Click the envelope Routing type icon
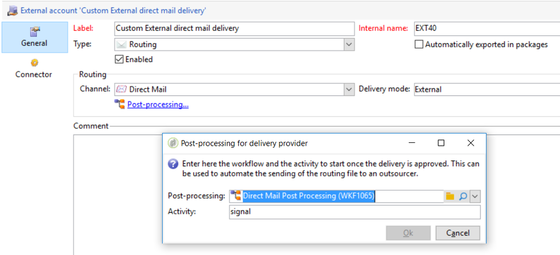The image size is (560, 255). [x=121, y=44]
